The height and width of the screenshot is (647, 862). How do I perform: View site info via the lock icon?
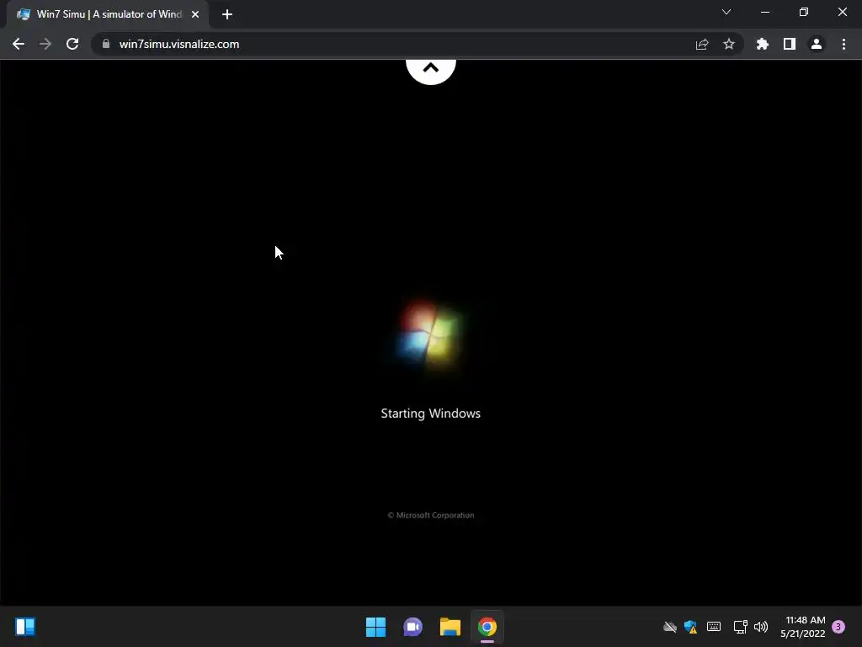[x=106, y=44]
